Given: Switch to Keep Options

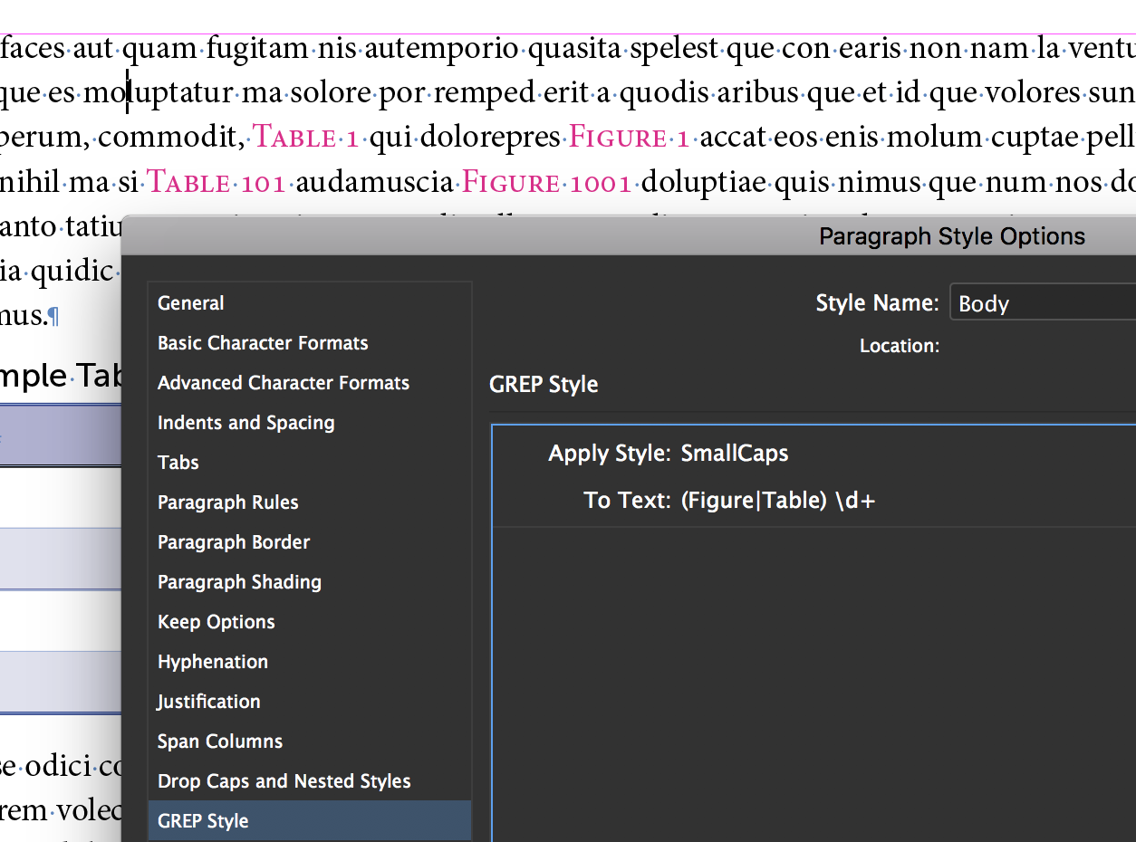Looking at the screenshot, I should [x=216, y=621].
